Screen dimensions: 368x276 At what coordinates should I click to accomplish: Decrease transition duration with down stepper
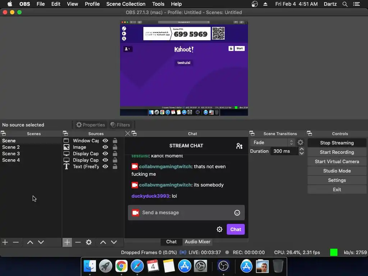point(302,153)
